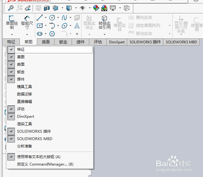The image size is (203, 177).
Task: Expand the Ellipse tool dropdown arrow
Action: 70,26
